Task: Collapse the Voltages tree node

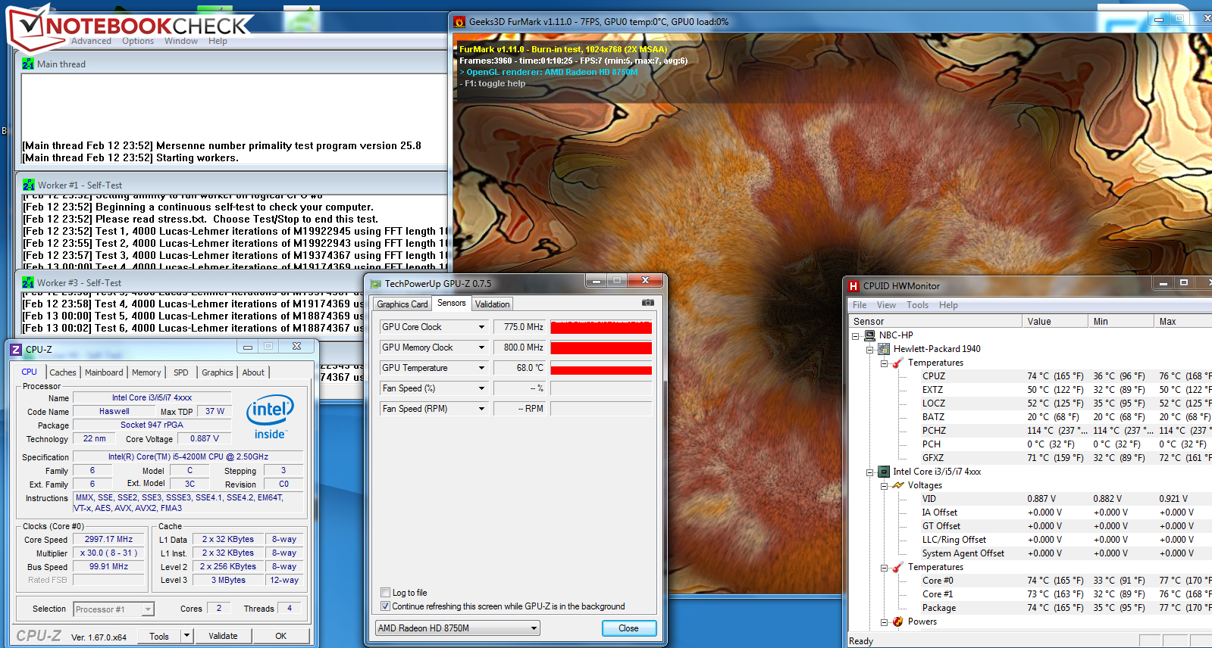Action: point(885,485)
